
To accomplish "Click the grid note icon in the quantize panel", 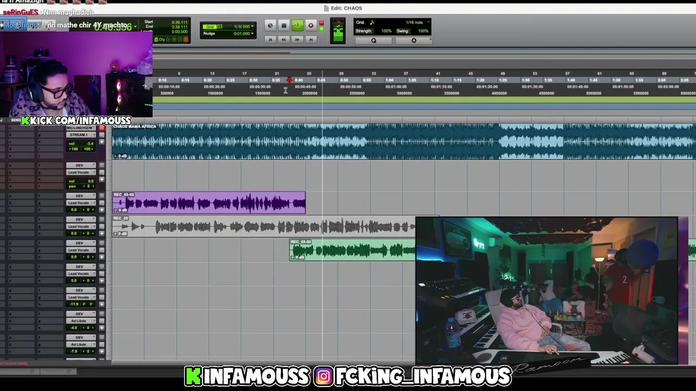I will click(x=372, y=22).
